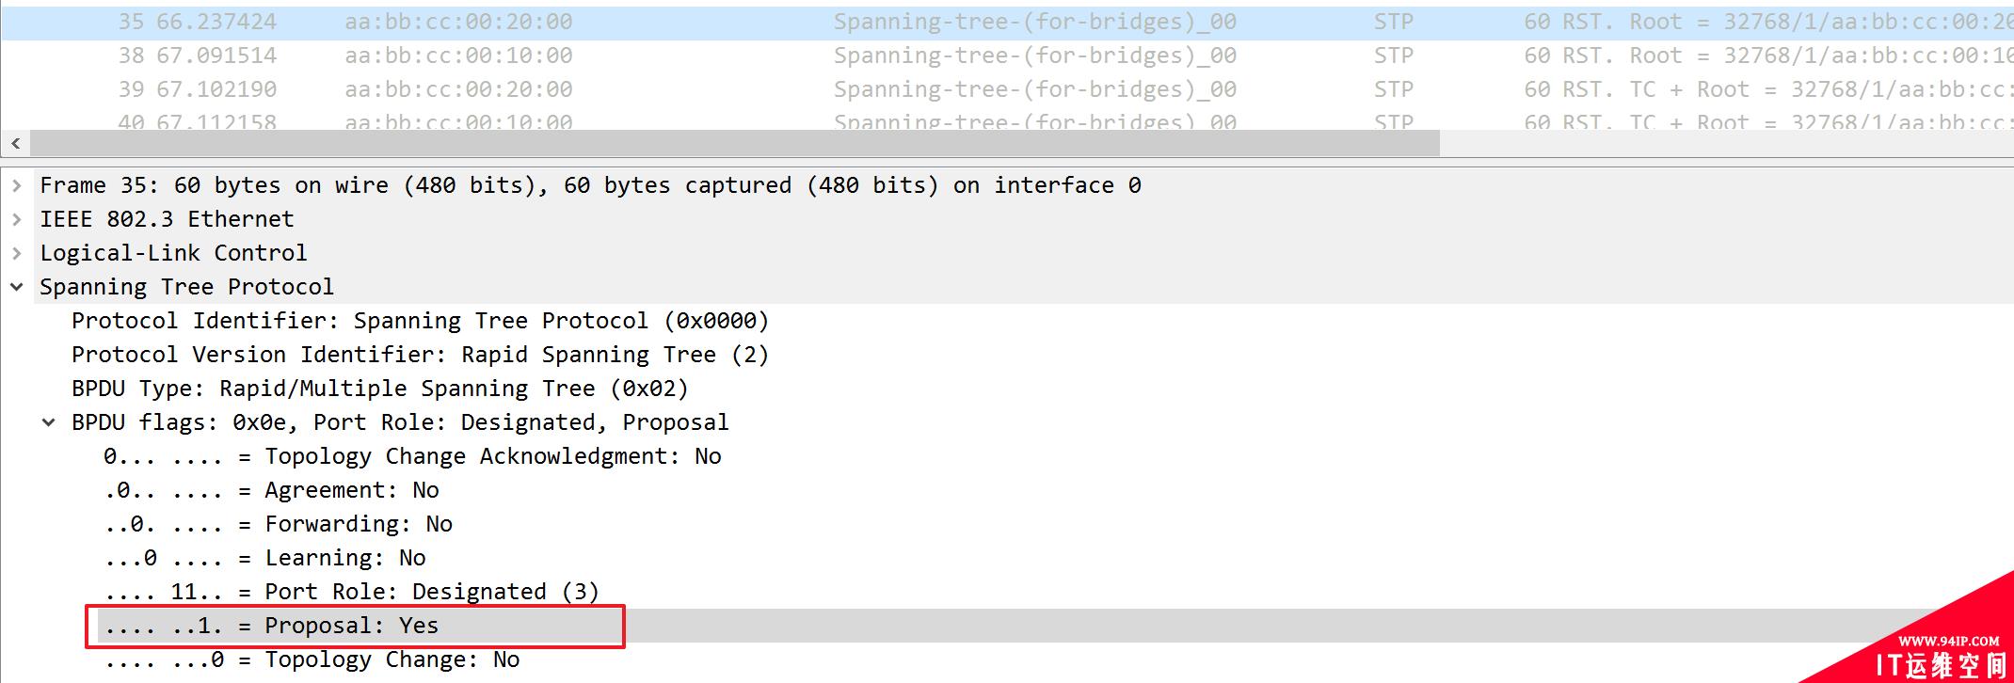Click source aa:bb:cc:00:10:00 of packet 38
The image size is (2014, 683).
coord(458,56)
